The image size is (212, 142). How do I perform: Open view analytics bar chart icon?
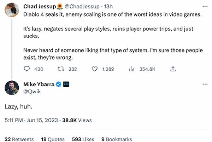[131, 69]
